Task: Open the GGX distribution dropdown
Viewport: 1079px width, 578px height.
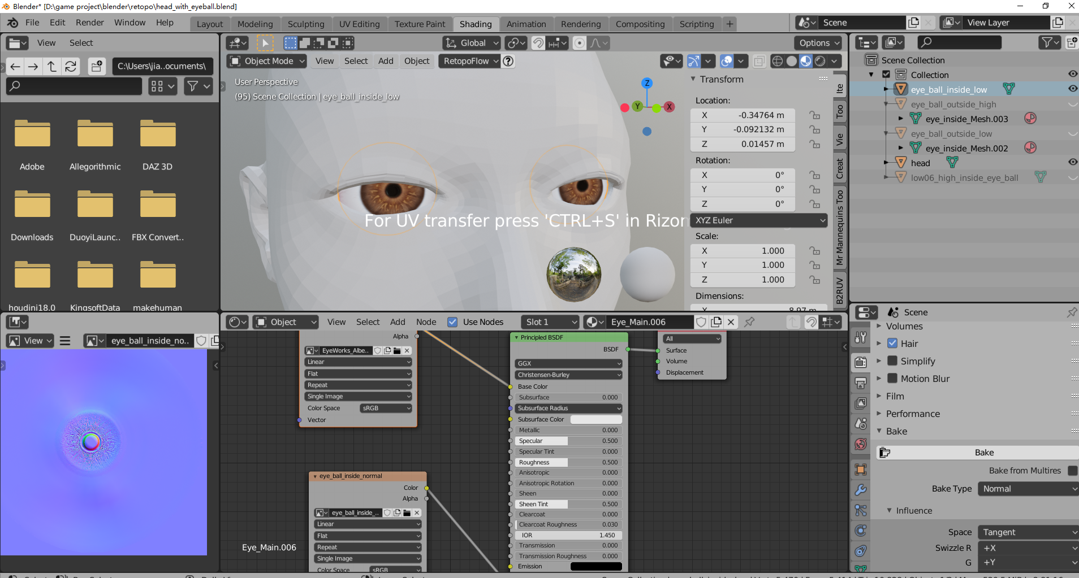Action: (x=568, y=363)
